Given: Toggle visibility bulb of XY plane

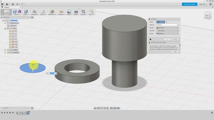Looking at the screenshot, I should coord(10,42).
